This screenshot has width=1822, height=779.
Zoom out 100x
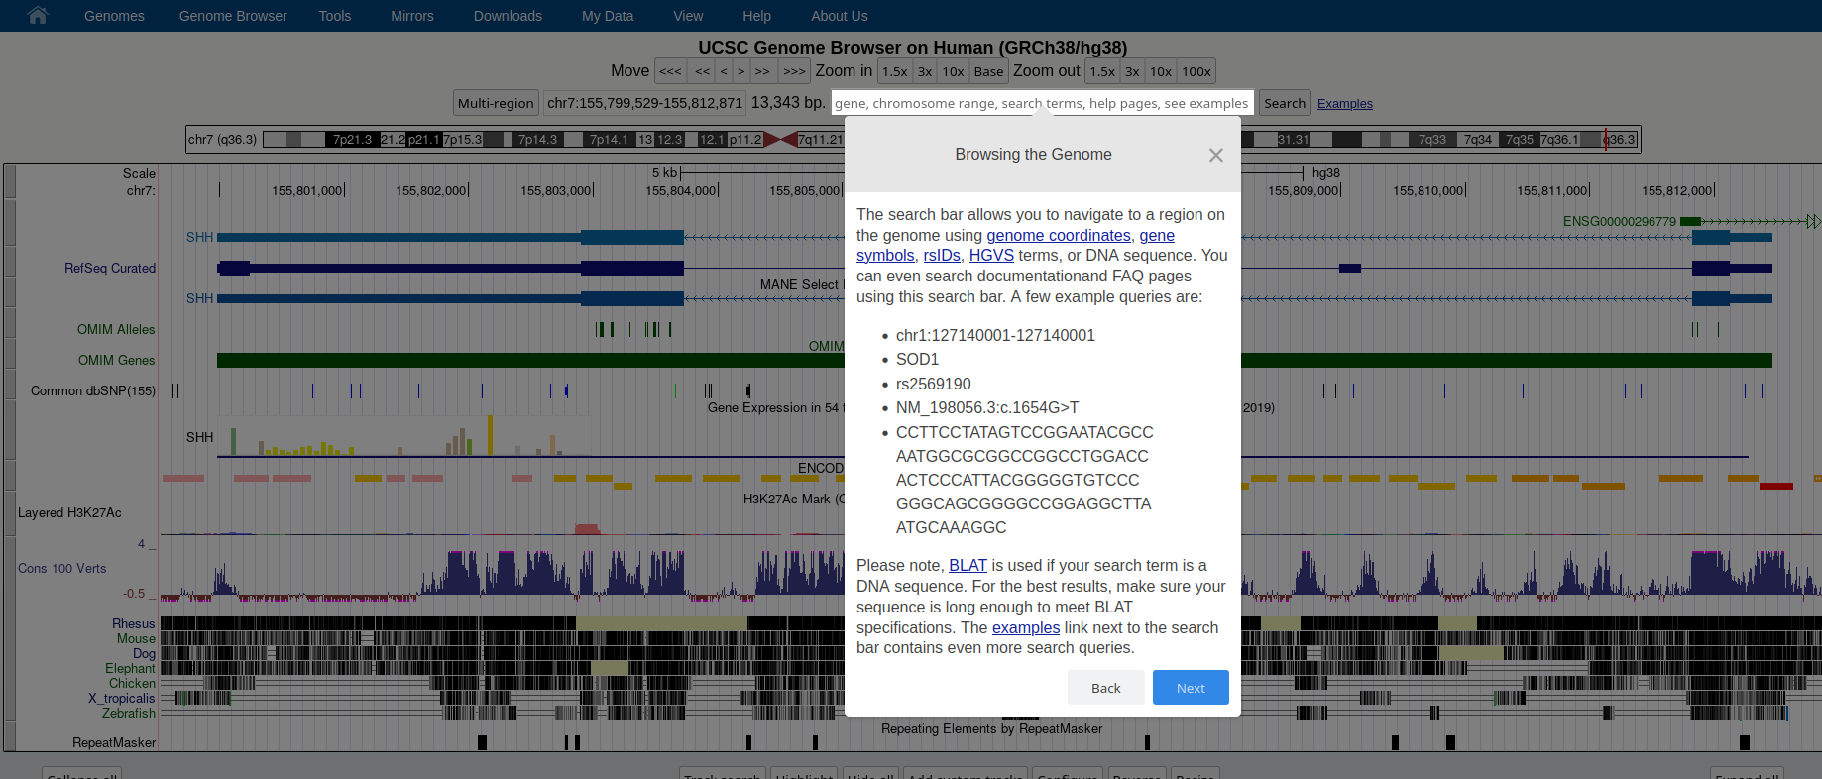[1196, 71]
